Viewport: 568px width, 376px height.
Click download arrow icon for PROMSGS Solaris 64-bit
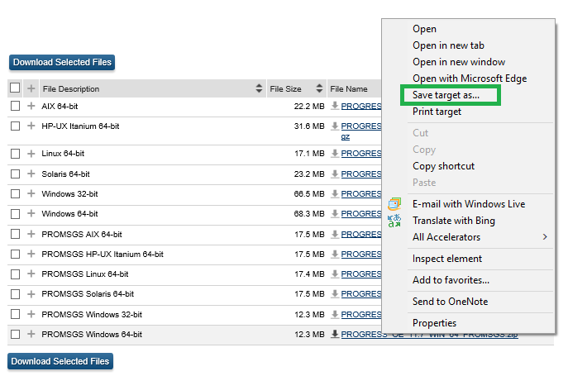point(335,293)
